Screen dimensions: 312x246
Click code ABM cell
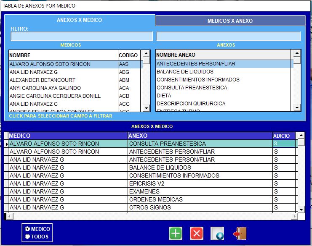(129, 80)
